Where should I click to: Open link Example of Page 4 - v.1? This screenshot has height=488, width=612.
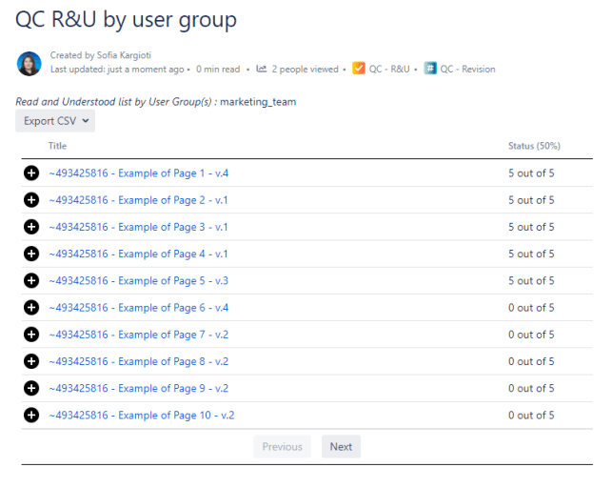click(138, 254)
